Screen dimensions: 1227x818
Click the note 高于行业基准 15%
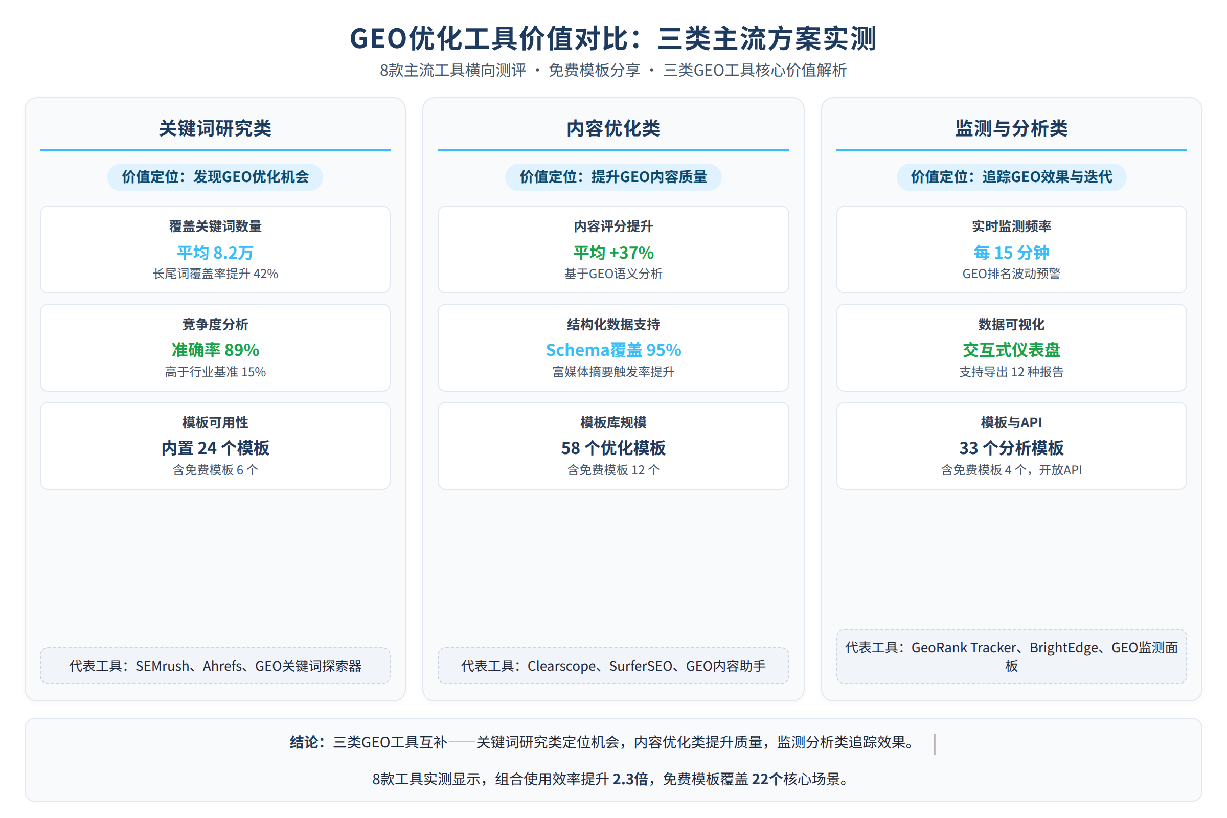[x=215, y=372]
